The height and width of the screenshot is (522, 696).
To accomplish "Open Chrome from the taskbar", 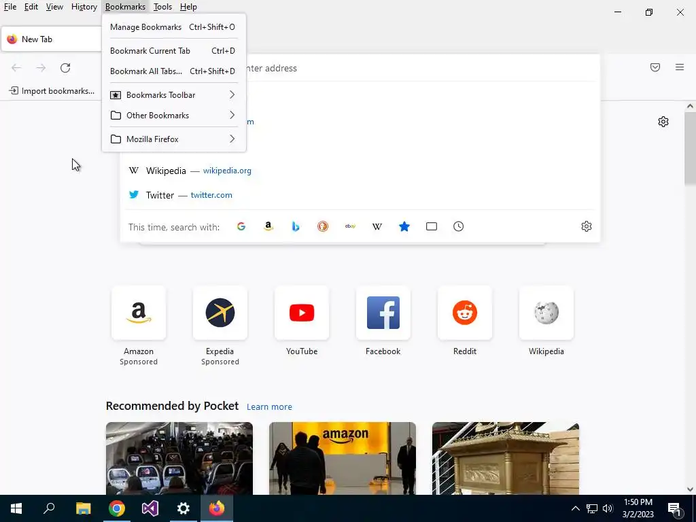I will tap(117, 508).
